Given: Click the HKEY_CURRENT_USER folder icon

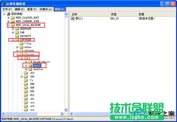Looking at the screenshot, I should click(x=13, y=21).
